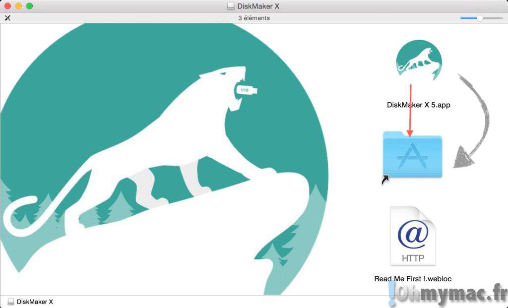Click the DiskMaker X 5.app file name label
508x308 pixels.
[x=418, y=105]
